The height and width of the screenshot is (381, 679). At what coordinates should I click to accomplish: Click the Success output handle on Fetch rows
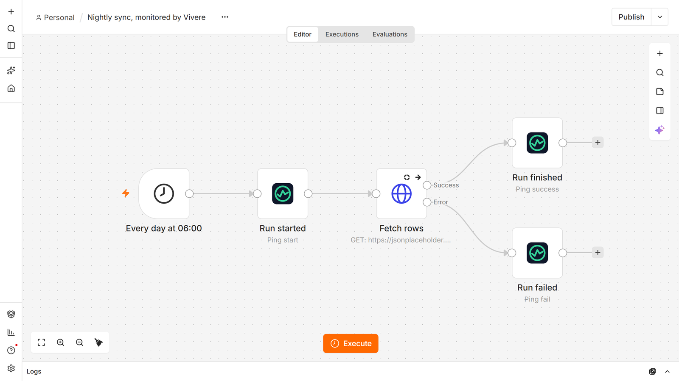[427, 185]
